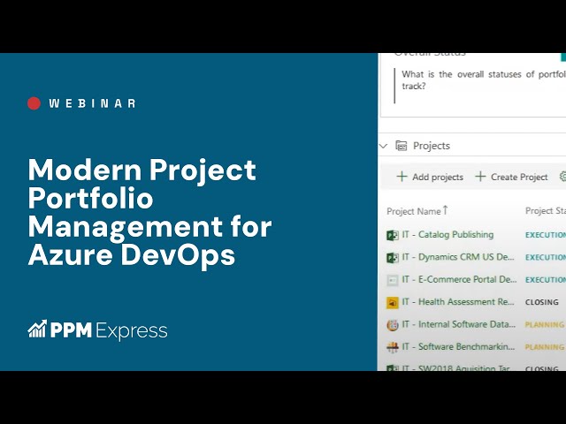Click the plus icon beside Add projects

(x=402, y=177)
